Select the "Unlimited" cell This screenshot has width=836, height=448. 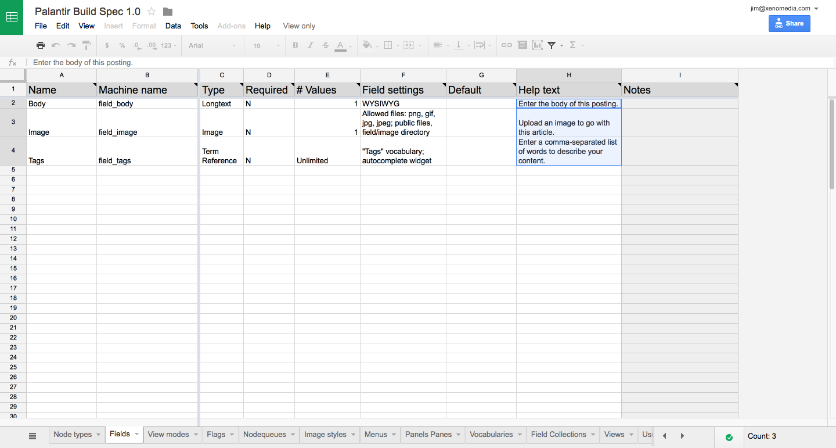pyautogui.click(x=327, y=151)
